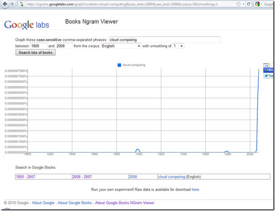275x211 pixels.
Task: Edit the end year field 2008
Action: pyautogui.click(x=64, y=46)
